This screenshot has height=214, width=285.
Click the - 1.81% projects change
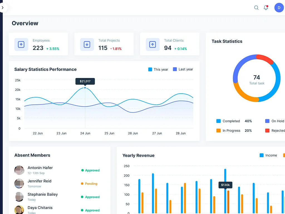click(116, 49)
